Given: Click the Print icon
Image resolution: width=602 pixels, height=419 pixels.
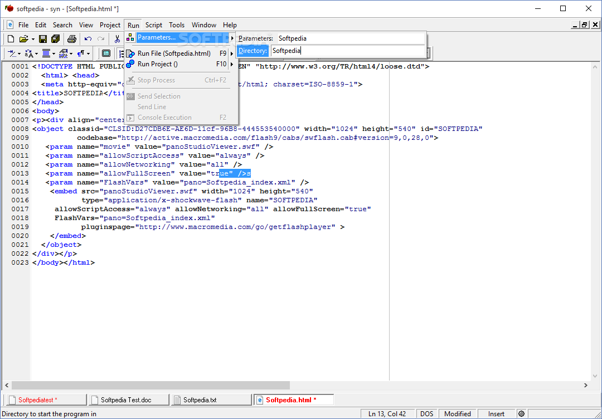Looking at the screenshot, I should click(72, 38).
